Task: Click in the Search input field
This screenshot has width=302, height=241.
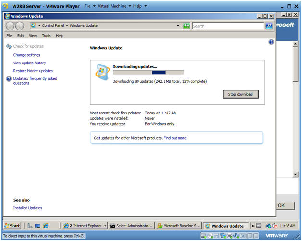Action: tap(228, 26)
